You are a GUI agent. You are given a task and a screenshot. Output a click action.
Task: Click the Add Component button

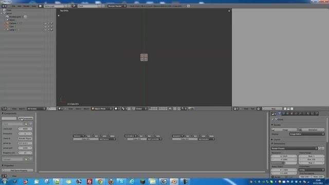coord(25,118)
